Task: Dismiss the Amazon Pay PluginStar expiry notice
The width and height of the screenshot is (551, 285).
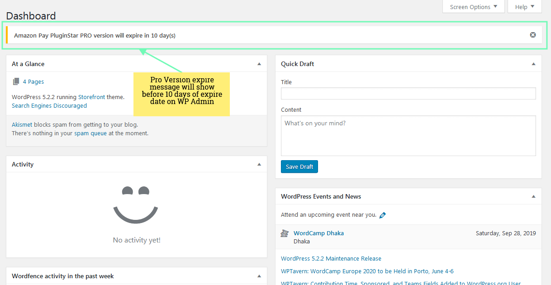Action: (533, 35)
